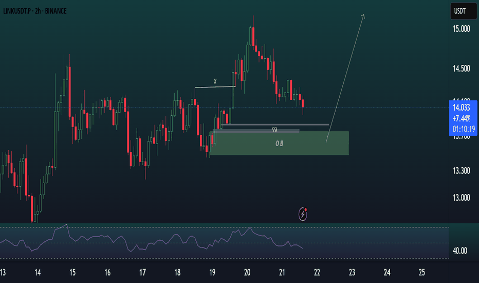
Task: Click the 40.00 RSI axis label
Action: coord(460,251)
